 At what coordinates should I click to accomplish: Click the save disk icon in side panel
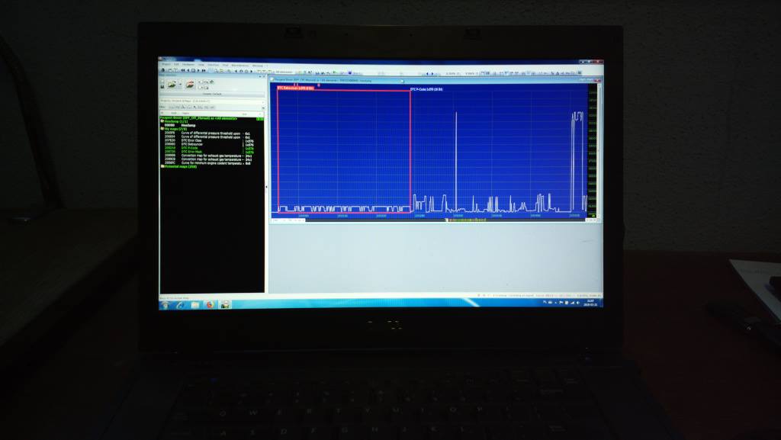[x=162, y=87]
